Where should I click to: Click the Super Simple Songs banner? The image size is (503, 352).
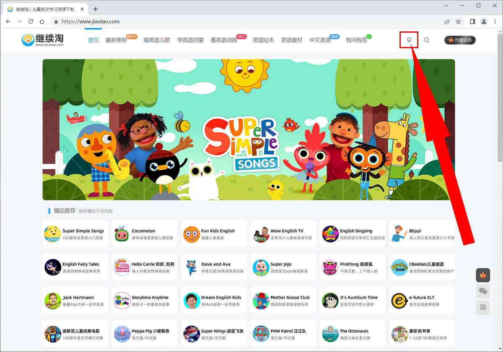[249, 129]
